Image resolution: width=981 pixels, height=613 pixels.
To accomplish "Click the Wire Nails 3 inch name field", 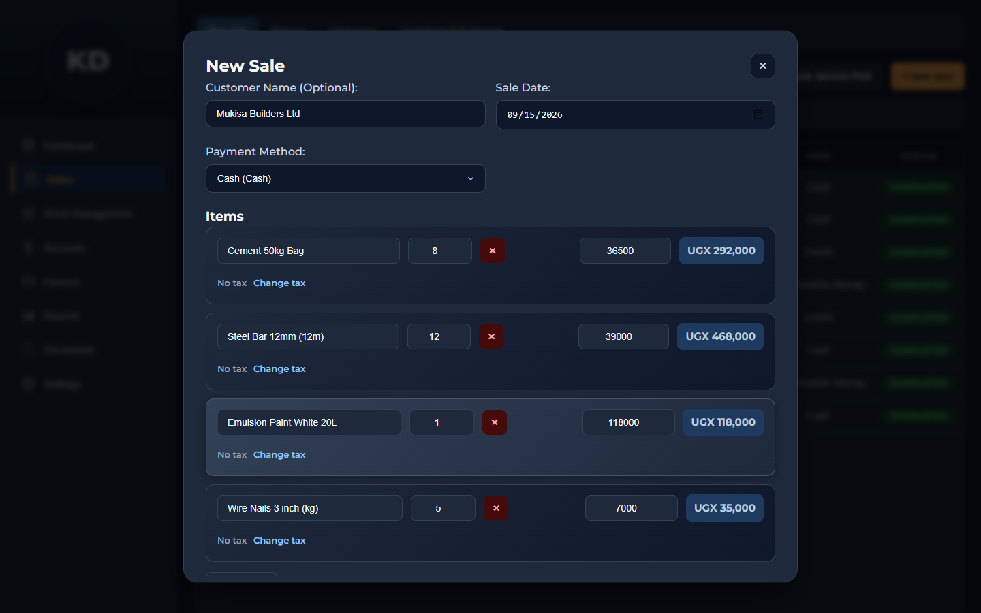I will (x=309, y=508).
